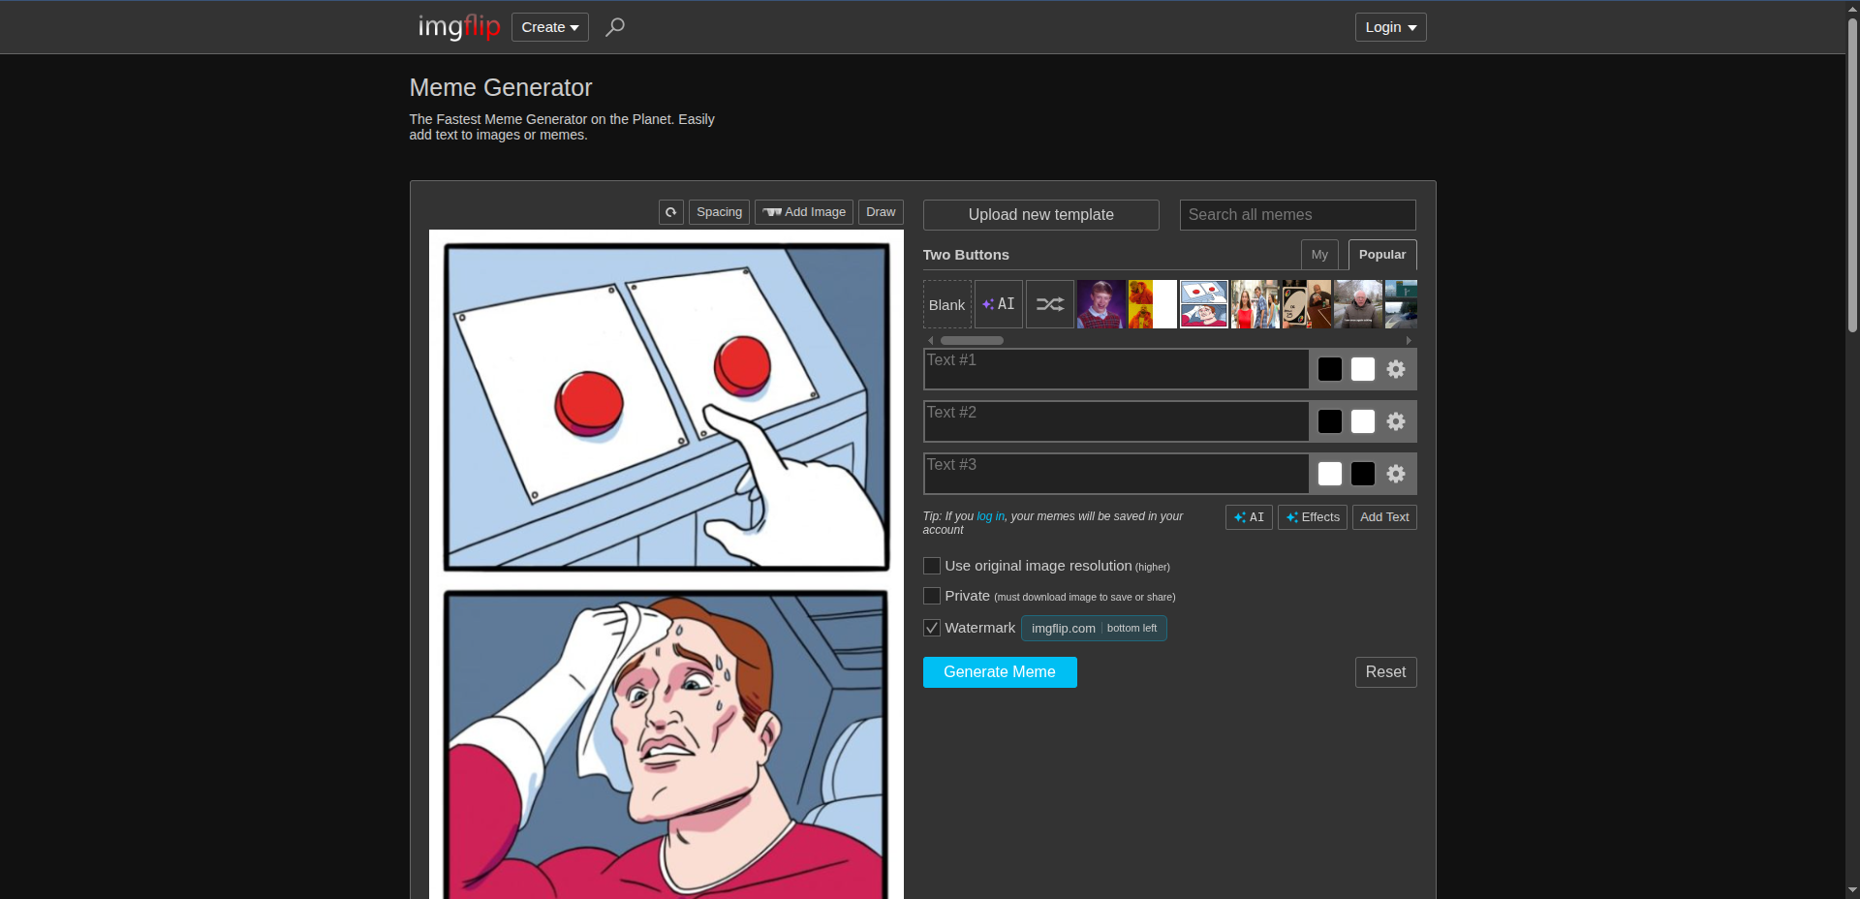This screenshot has height=899, width=1860.
Task: Follow the log in link in tip
Action: point(991,516)
